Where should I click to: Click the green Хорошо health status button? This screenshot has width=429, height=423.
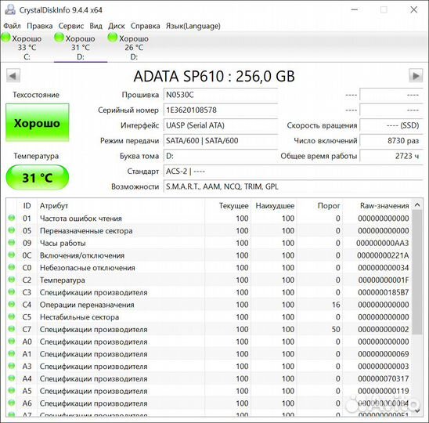[38, 123]
